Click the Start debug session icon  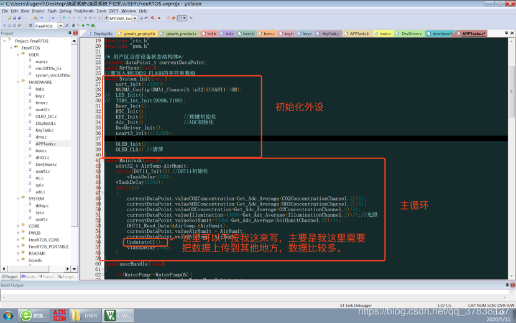point(152,18)
